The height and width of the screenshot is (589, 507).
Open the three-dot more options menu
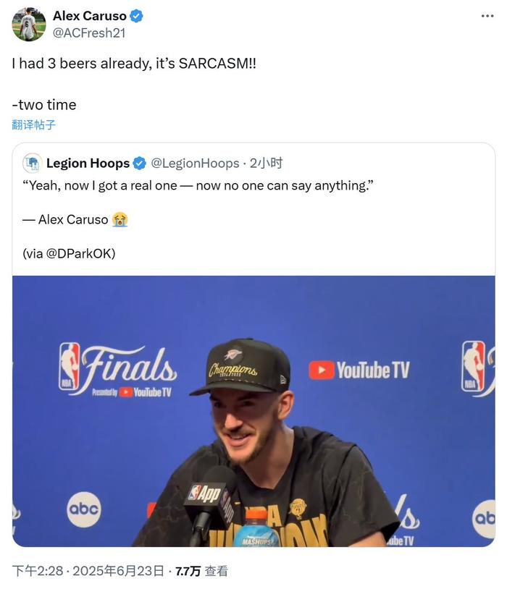click(x=487, y=16)
